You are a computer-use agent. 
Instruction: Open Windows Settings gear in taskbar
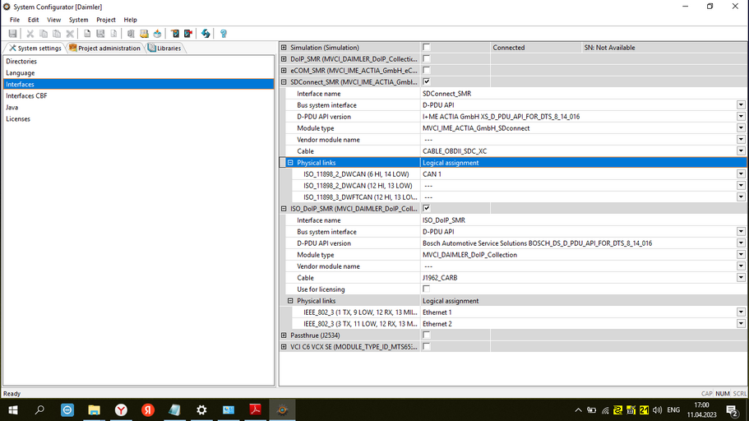(x=201, y=410)
